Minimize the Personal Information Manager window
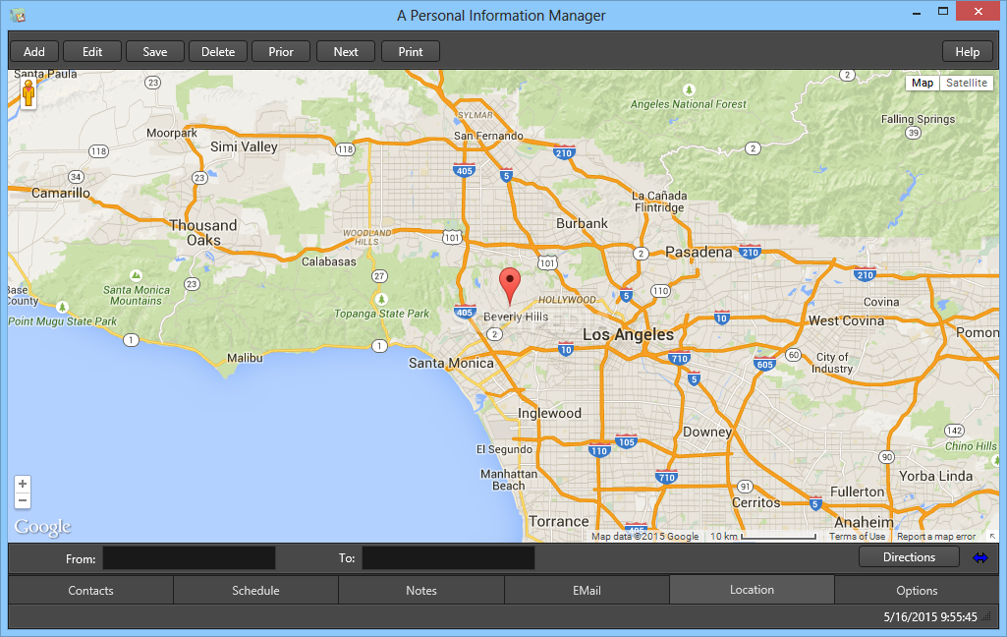This screenshot has width=1007, height=637. click(917, 12)
